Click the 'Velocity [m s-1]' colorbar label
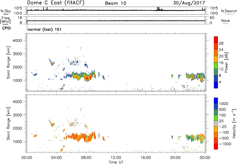Image resolution: width=237 pixels, height=164 pixels. (x=234, y=123)
